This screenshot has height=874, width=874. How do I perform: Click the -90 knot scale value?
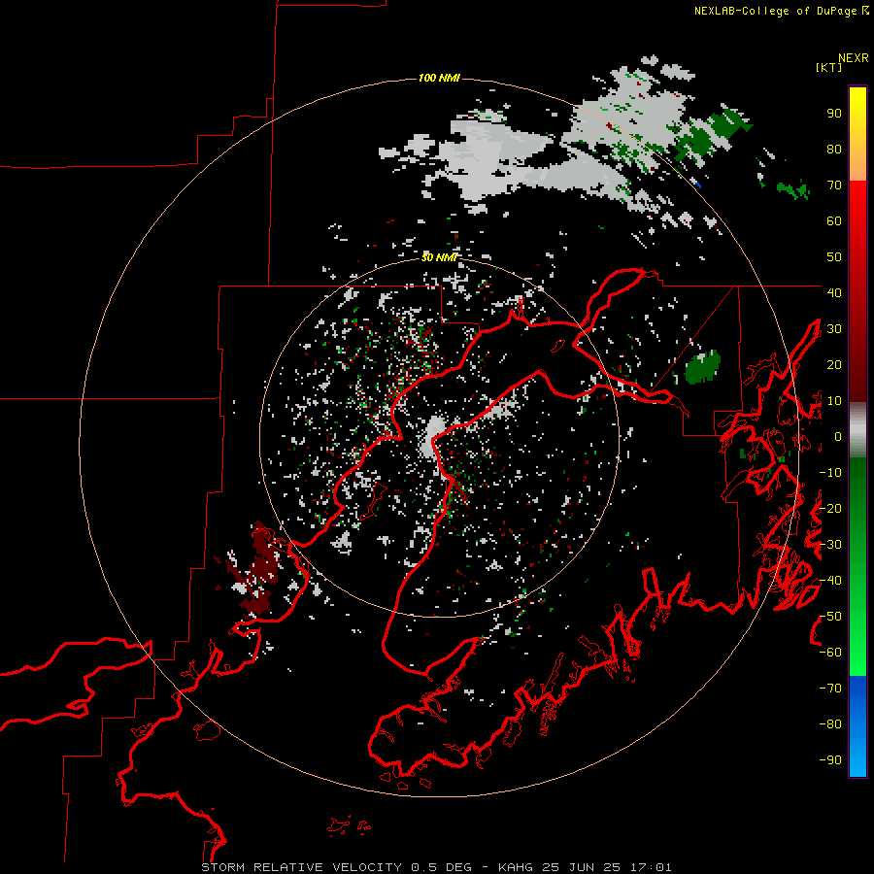[830, 759]
